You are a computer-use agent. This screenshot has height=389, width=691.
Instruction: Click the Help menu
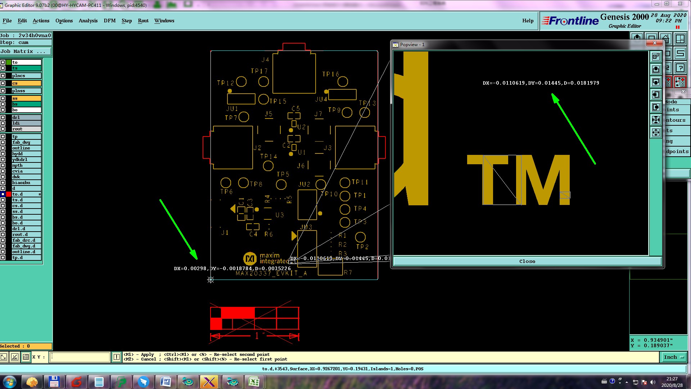click(528, 21)
